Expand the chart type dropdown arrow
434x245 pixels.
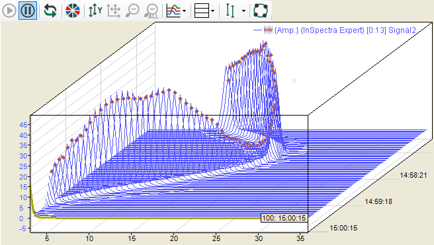[185, 11]
